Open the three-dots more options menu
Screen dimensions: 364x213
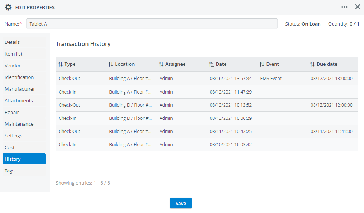344,7
